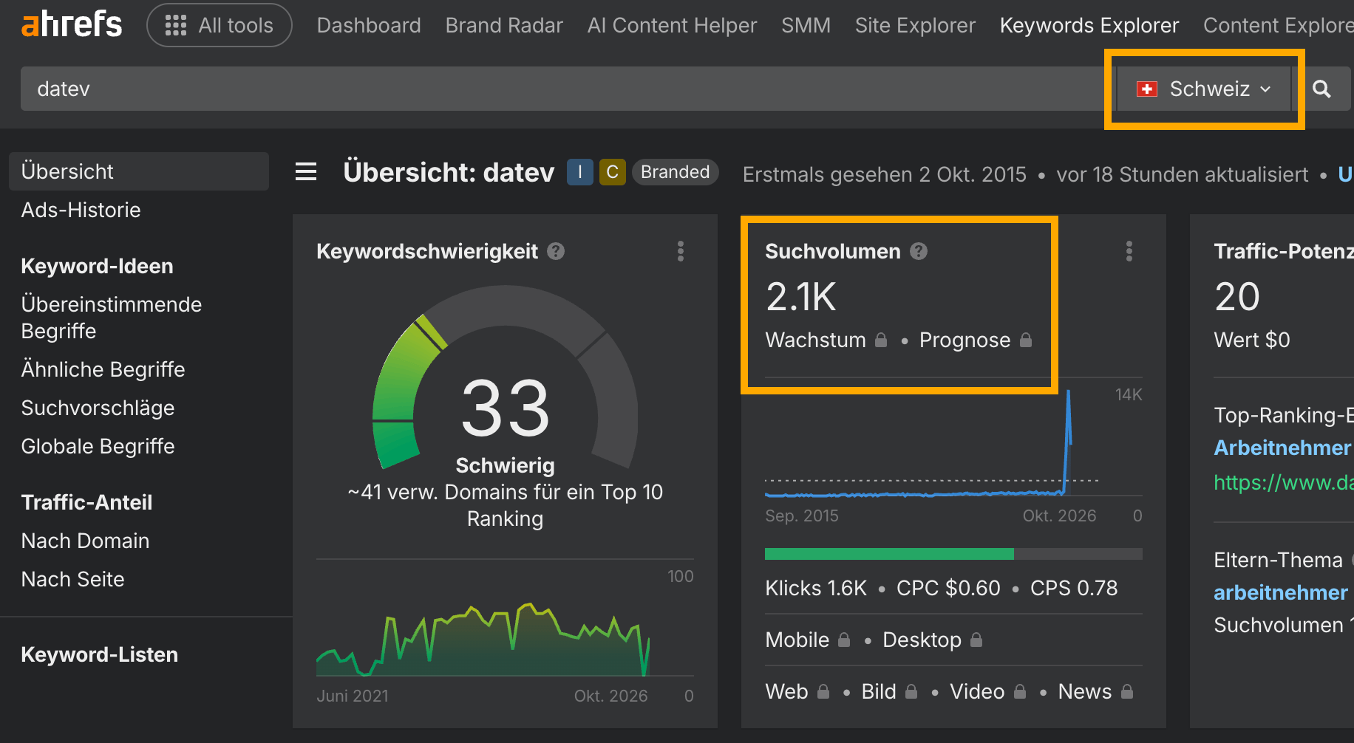Click the Branded tag

pos(675,172)
